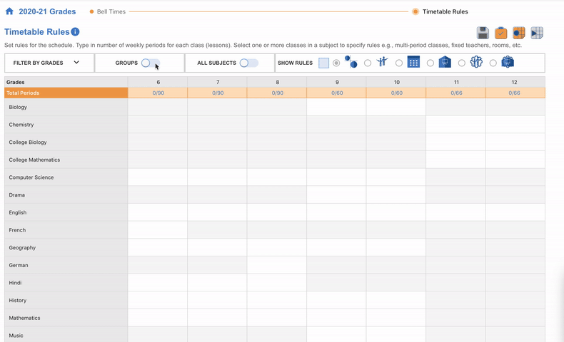
Task: Click the 0/66 total under grade 12
Action: click(x=515, y=93)
